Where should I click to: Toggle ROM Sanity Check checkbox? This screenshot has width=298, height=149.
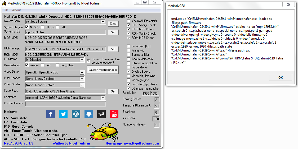coord(129,33)
